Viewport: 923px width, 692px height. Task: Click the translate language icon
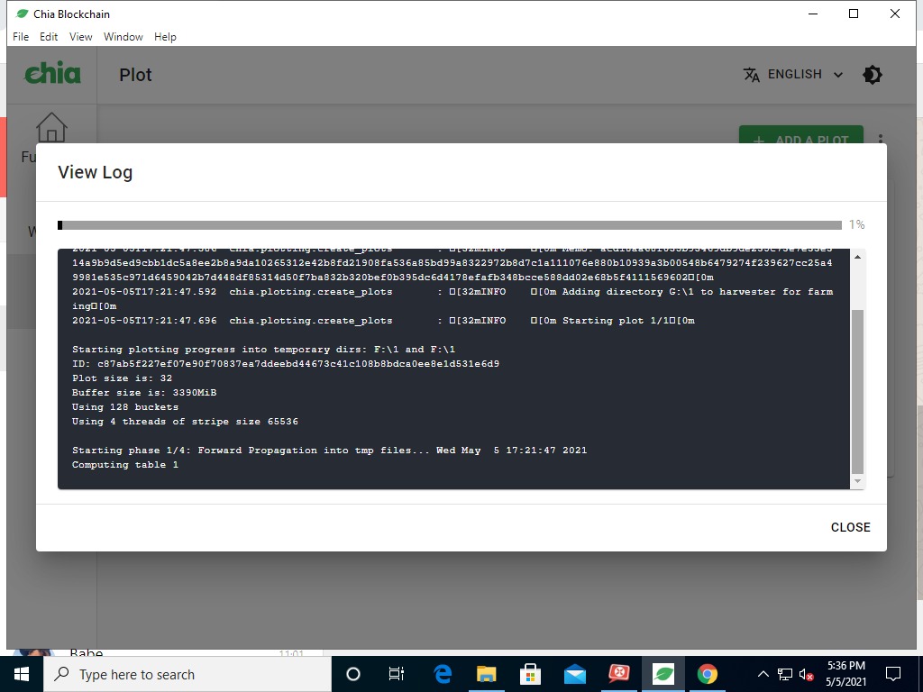(x=751, y=75)
